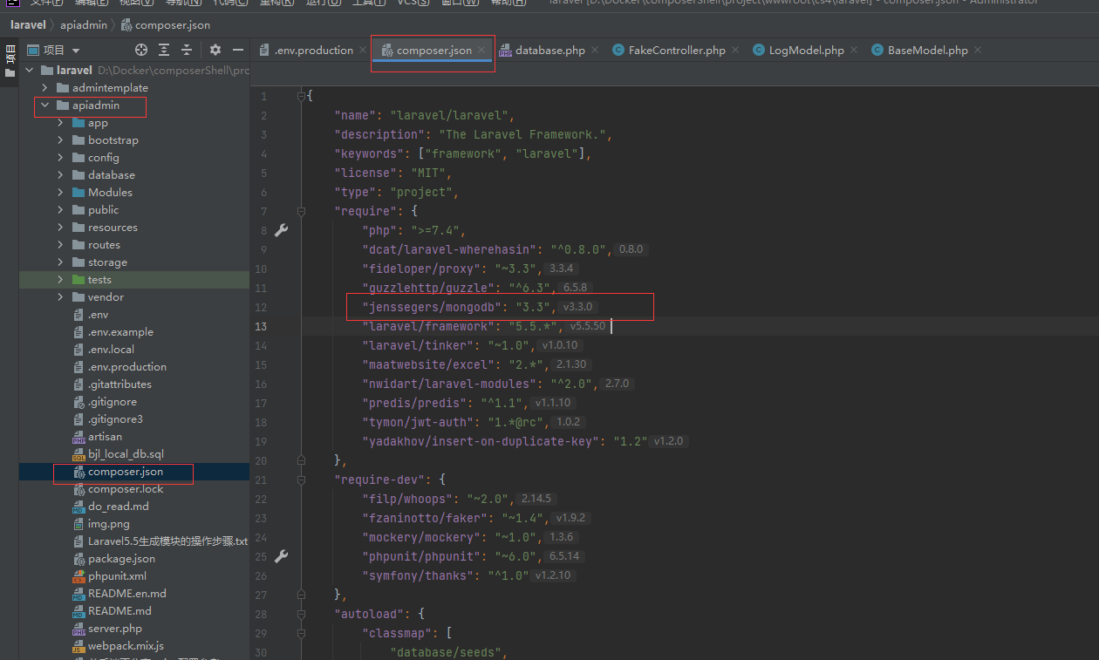The width and height of the screenshot is (1099, 660).
Task: Expand the storage folder
Action: [x=60, y=262]
